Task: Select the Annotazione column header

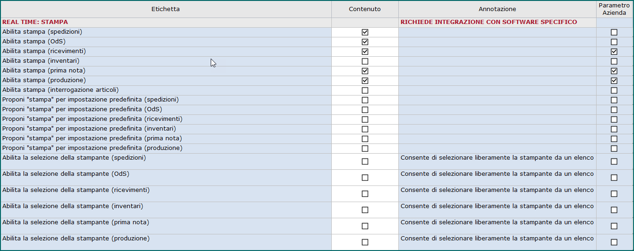Action: point(497,9)
